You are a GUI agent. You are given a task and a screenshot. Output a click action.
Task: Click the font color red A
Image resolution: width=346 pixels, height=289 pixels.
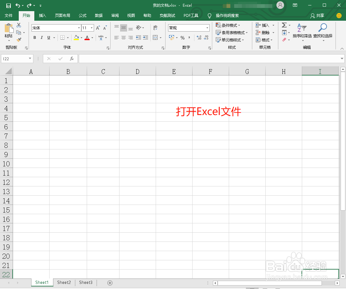click(x=87, y=38)
